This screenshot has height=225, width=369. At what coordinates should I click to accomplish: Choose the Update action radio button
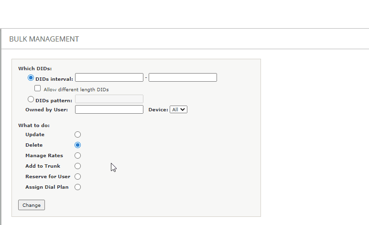click(77, 135)
